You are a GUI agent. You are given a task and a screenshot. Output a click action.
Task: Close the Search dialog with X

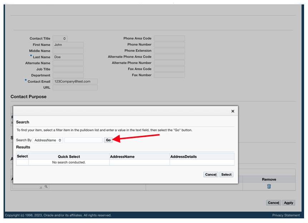pos(233,111)
